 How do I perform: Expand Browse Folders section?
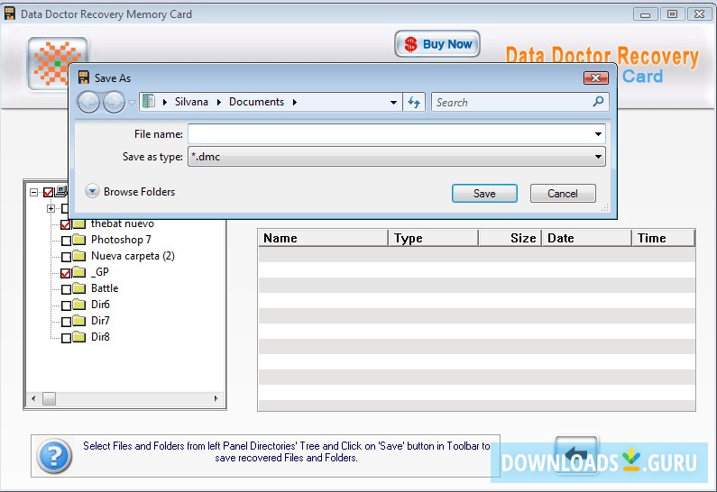tap(131, 191)
